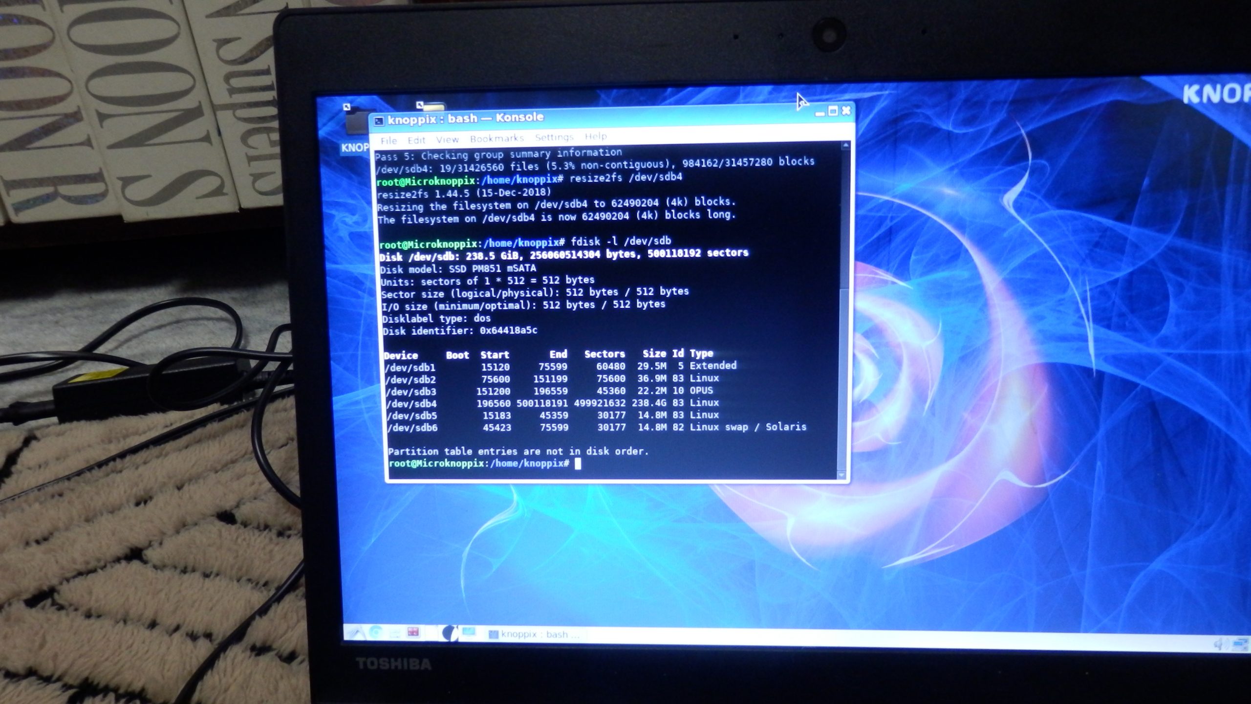Click the '/dev/sdb6' partition row
Image resolution: width=1251 pixels, height=704 pixels.
tap(597, 427)
